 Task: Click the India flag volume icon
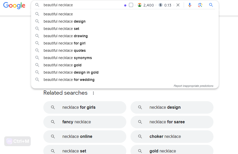pyautogui.click(x=140, y=5)
